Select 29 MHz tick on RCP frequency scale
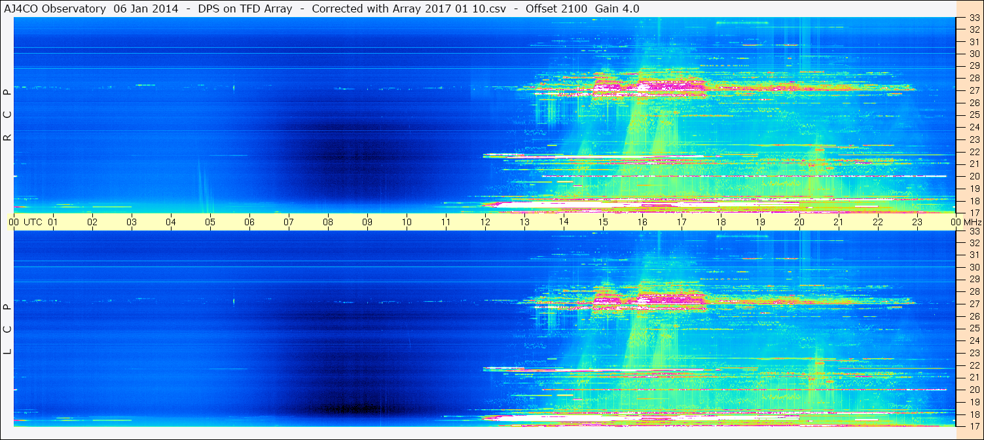This screenshot has width=984, height=440. [x=974, y=66]
